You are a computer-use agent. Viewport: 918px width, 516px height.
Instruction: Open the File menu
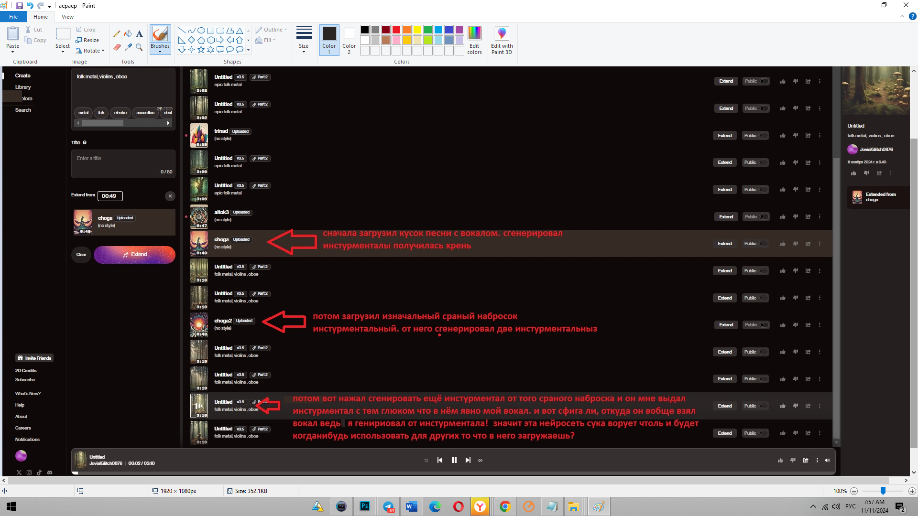click(13, 17)
